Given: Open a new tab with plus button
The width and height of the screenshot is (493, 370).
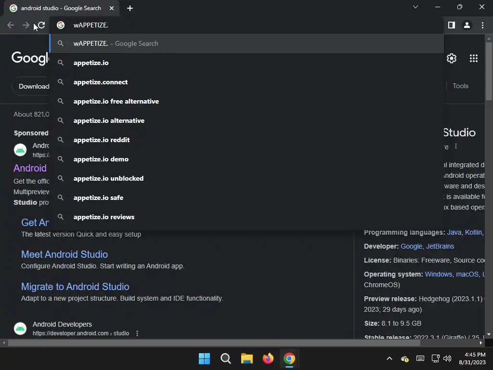Looking at the screenshot, I should [x=130, y=8].
